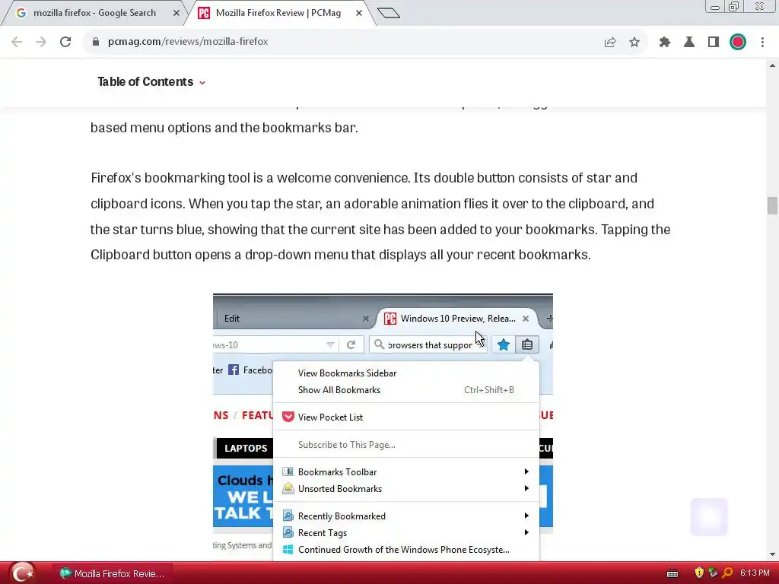Viewport: 779px width, 584px height.
Task: Open the profile avatar menu
Action: pos(738,43)
